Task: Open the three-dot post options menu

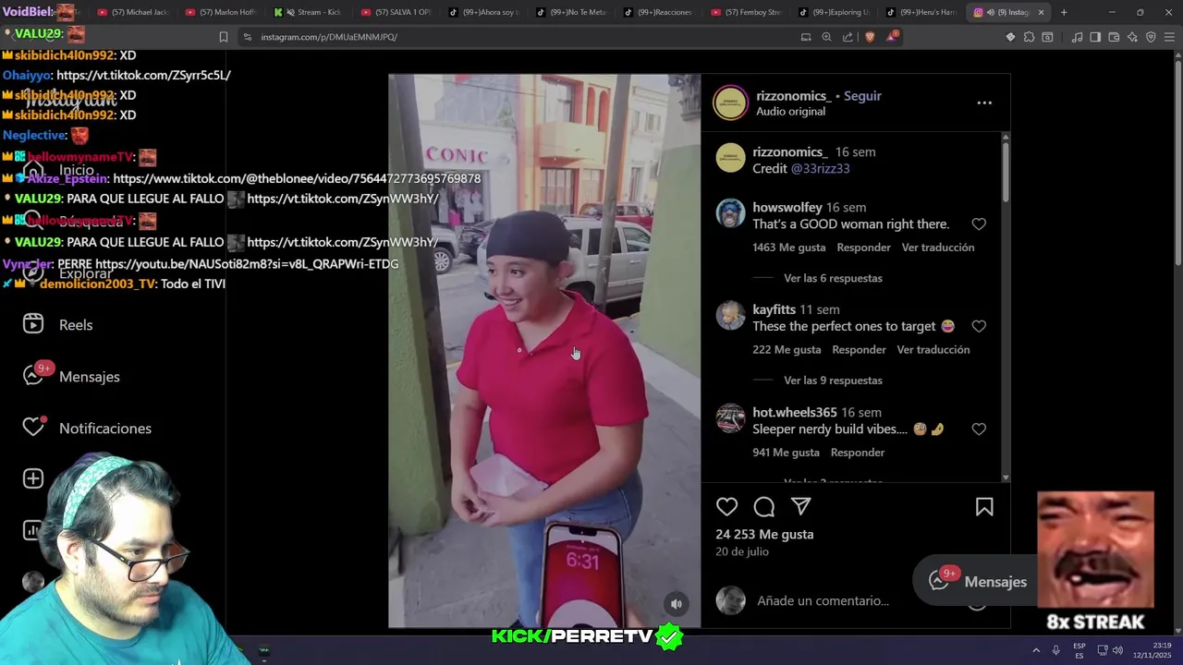Action: (984, 103)
